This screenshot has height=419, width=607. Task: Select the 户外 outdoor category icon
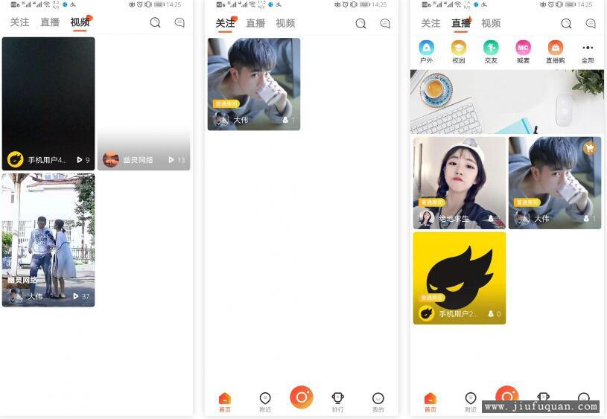pos(426,48)
